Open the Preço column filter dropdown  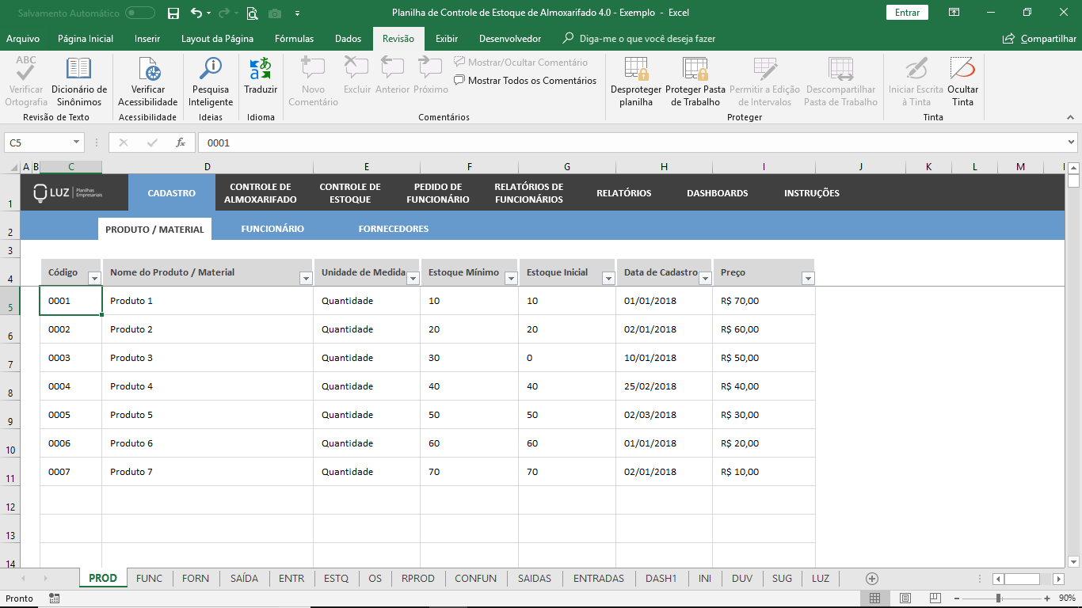point(807,278)
